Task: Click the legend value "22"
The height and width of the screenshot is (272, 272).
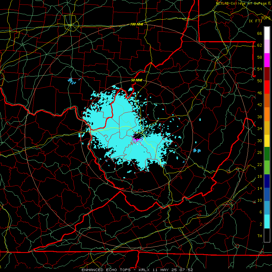Action: (x=260, y=164)
